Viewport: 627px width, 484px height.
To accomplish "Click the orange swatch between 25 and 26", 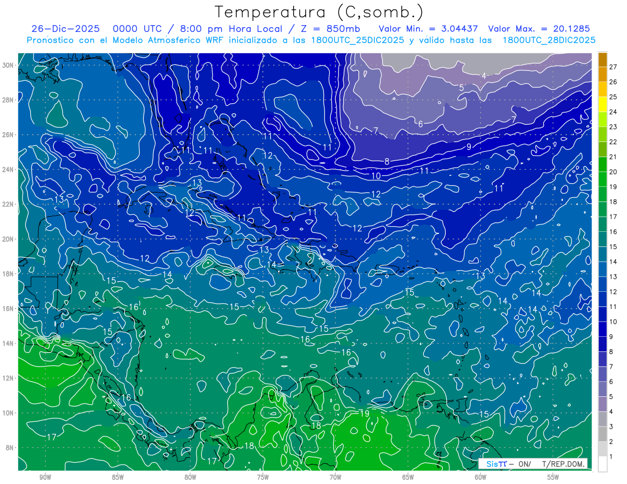I will click(x=602, y=89).
